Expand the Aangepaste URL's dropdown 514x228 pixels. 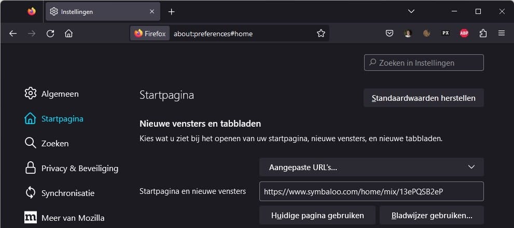371,167
